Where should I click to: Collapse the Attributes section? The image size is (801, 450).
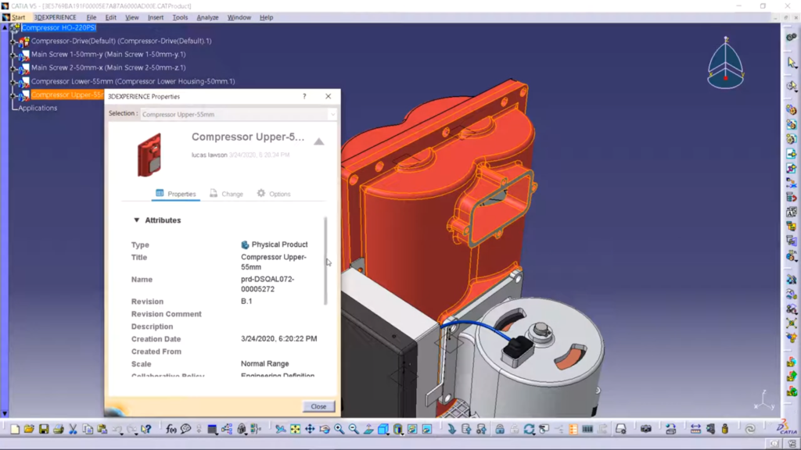point(137,220)
